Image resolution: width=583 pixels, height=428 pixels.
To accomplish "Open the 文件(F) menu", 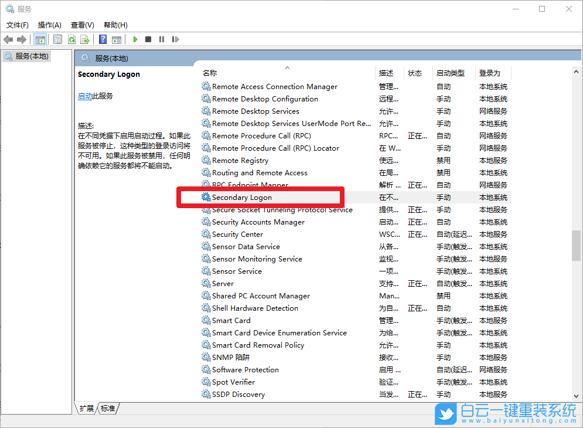I will (17, 25).
